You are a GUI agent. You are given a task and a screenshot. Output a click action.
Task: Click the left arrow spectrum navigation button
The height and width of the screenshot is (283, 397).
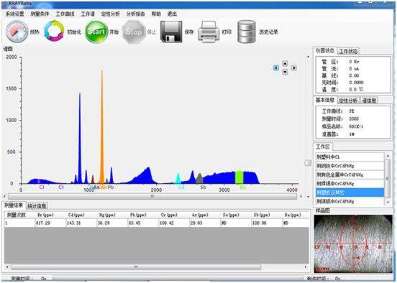[276, 68]
